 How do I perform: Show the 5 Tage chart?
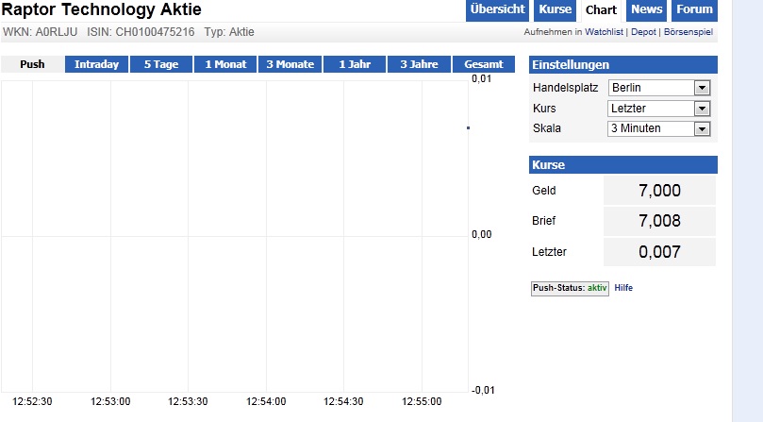click(x=161, y=64)
